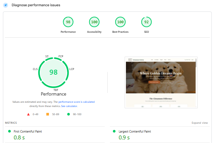Viewport: 215px width, 143px height.
Task: Click the TBT gauge segment label
Action: pos(56,90)
